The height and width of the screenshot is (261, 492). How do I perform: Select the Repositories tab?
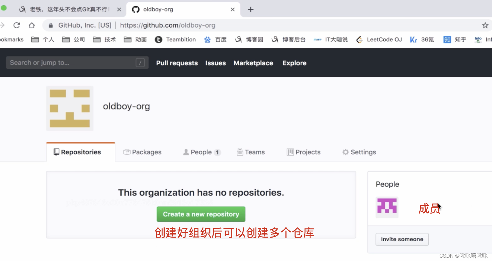coord(81,152)
